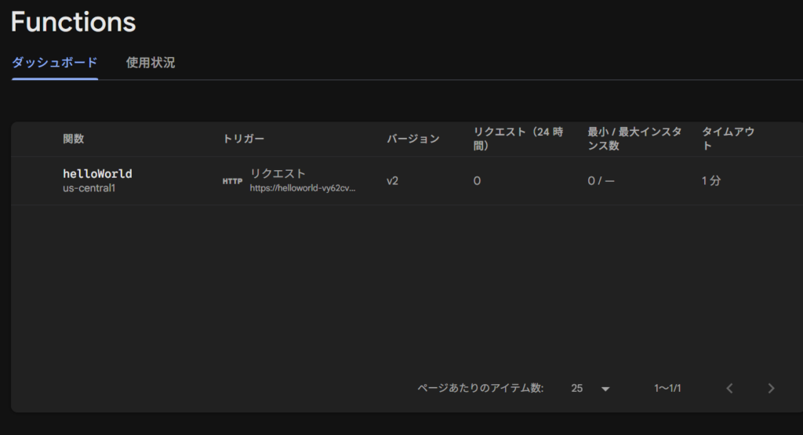The image size is (803, 435).
Task: Click the 関数 column header
Action: tap(74, 139)
